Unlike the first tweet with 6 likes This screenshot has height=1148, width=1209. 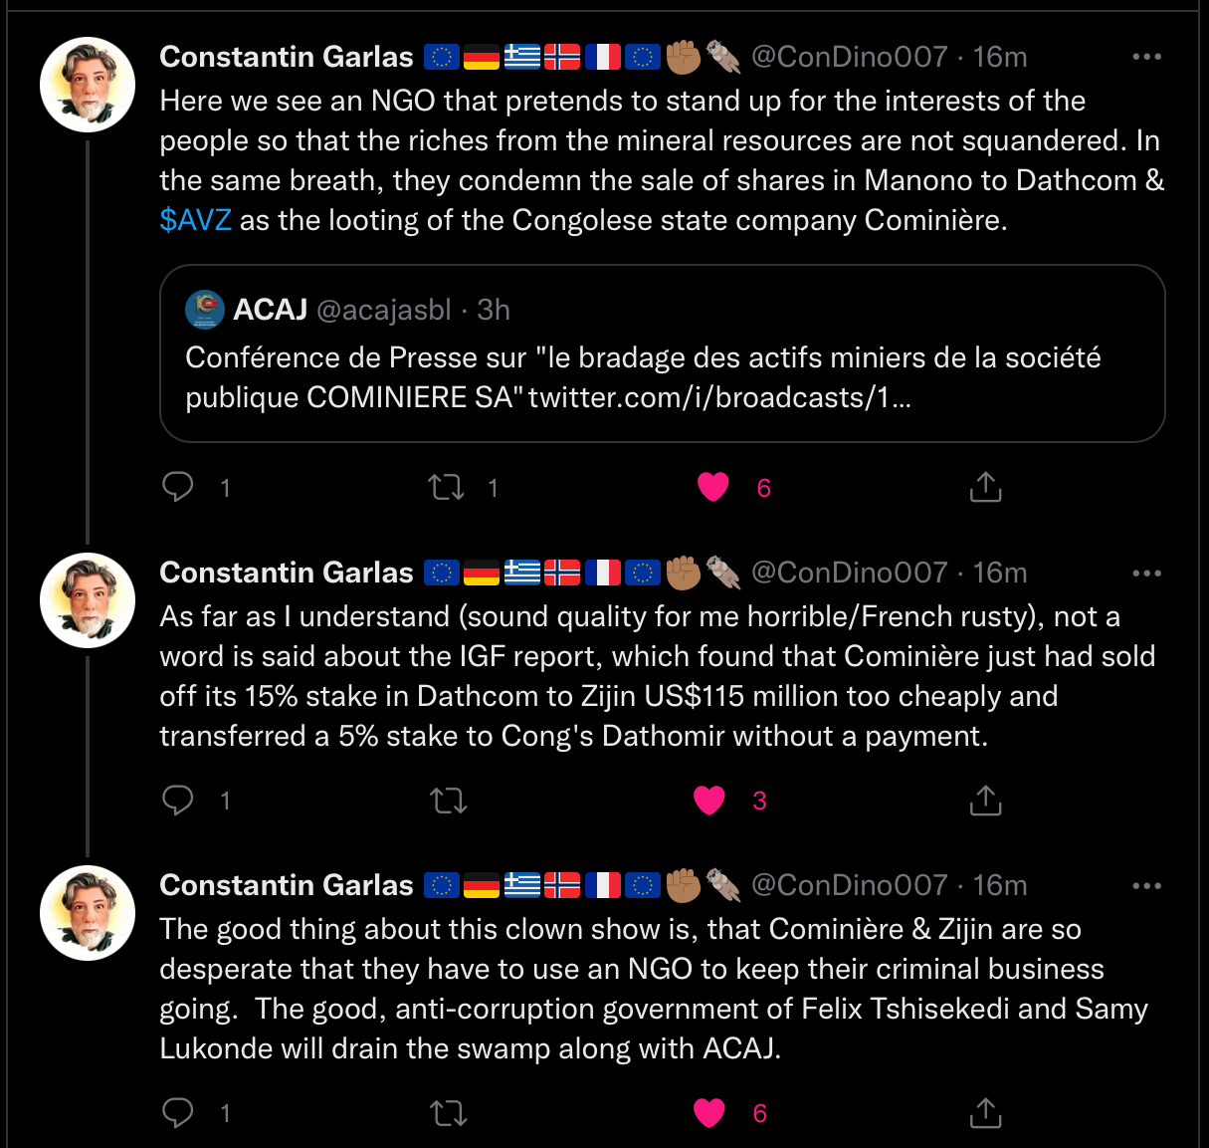click(712, 487)
